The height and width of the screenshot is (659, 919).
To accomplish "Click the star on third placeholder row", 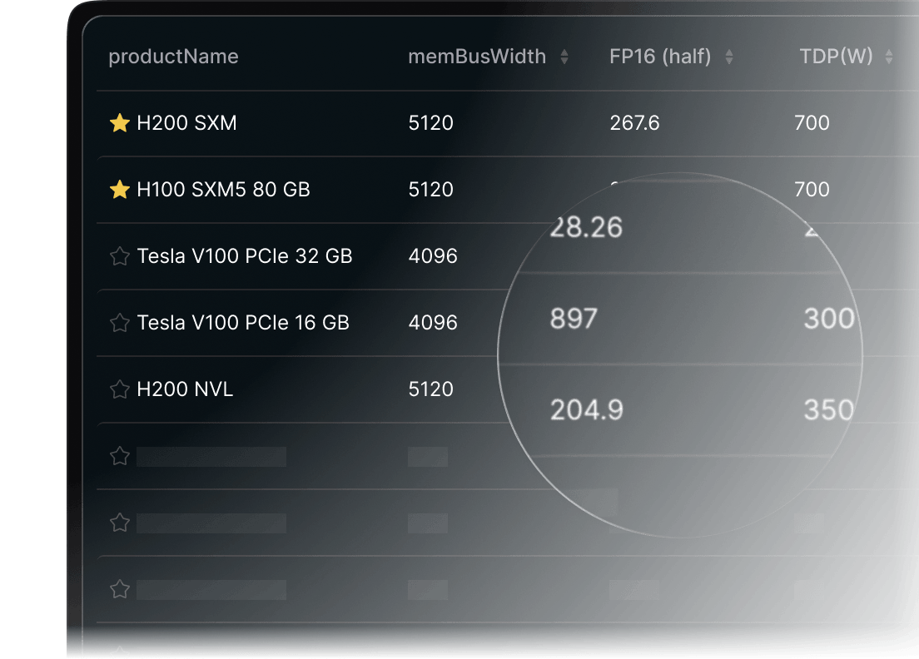I will (x=120, y=589).
